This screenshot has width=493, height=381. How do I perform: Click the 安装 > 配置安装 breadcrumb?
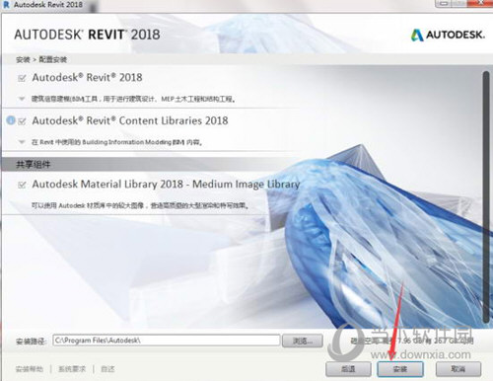[41, 59]
